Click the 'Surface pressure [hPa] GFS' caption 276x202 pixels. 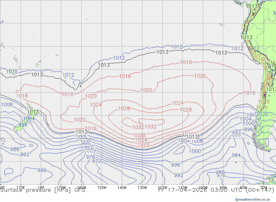click(43, 190)
